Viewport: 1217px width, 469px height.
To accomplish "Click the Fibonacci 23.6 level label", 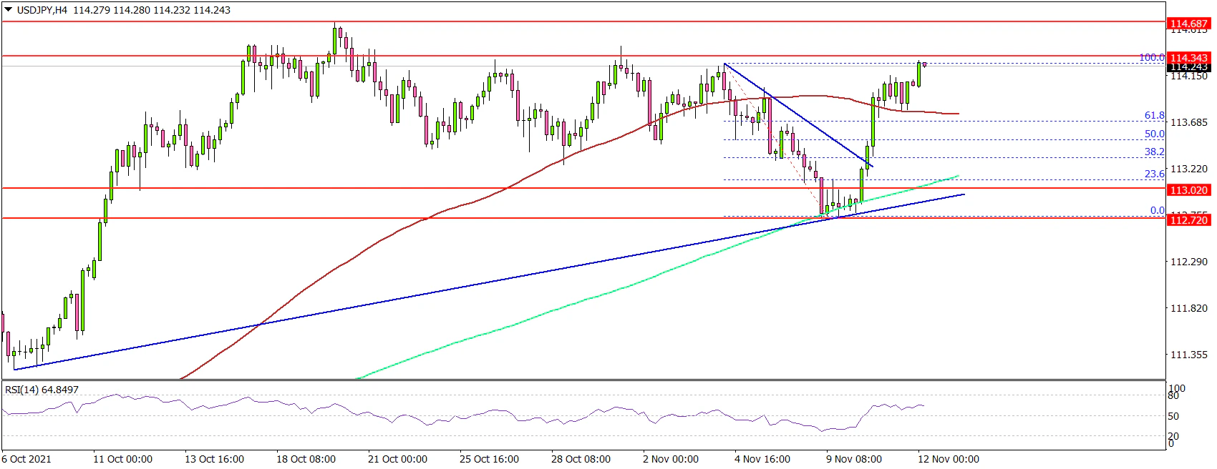I will (x=1154, y=174).
